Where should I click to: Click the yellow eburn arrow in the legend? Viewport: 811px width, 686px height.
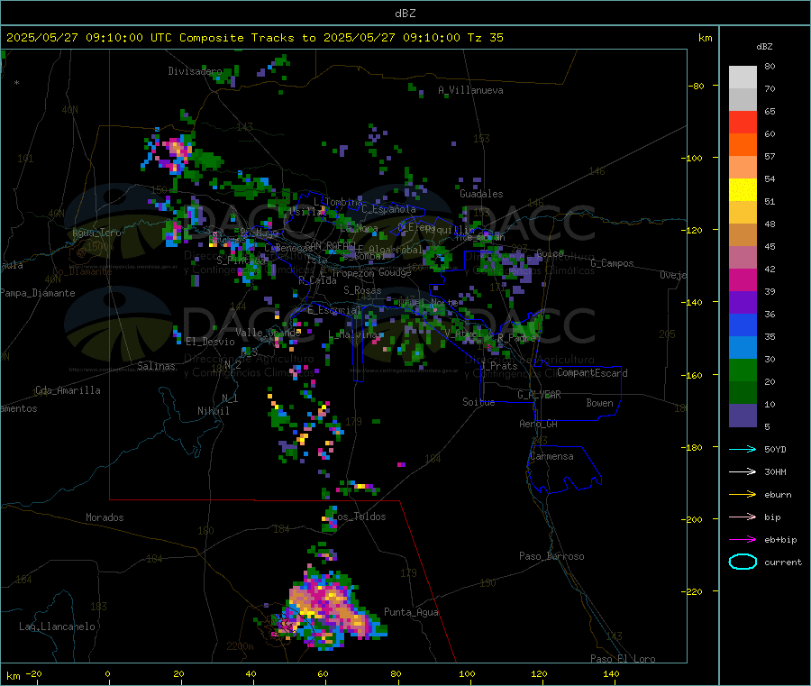[743, 495]
